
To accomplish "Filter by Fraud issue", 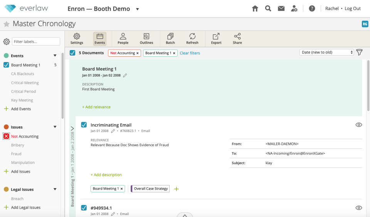I will [x=16, y=154].
